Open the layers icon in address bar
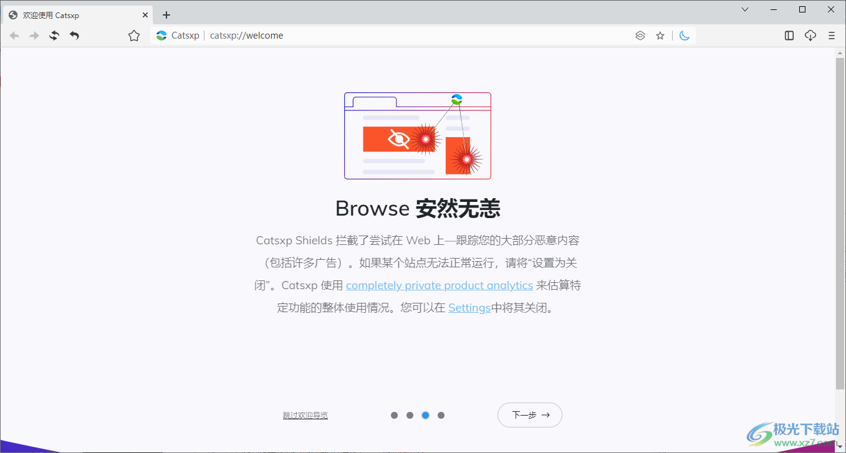The width and height of the screenshot is (846, 453). tap(640, 36)
